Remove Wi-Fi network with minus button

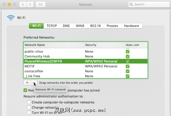(x=34, y=82)
